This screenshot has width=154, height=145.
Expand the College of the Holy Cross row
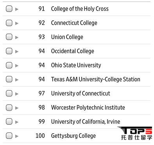coord(17,9)
